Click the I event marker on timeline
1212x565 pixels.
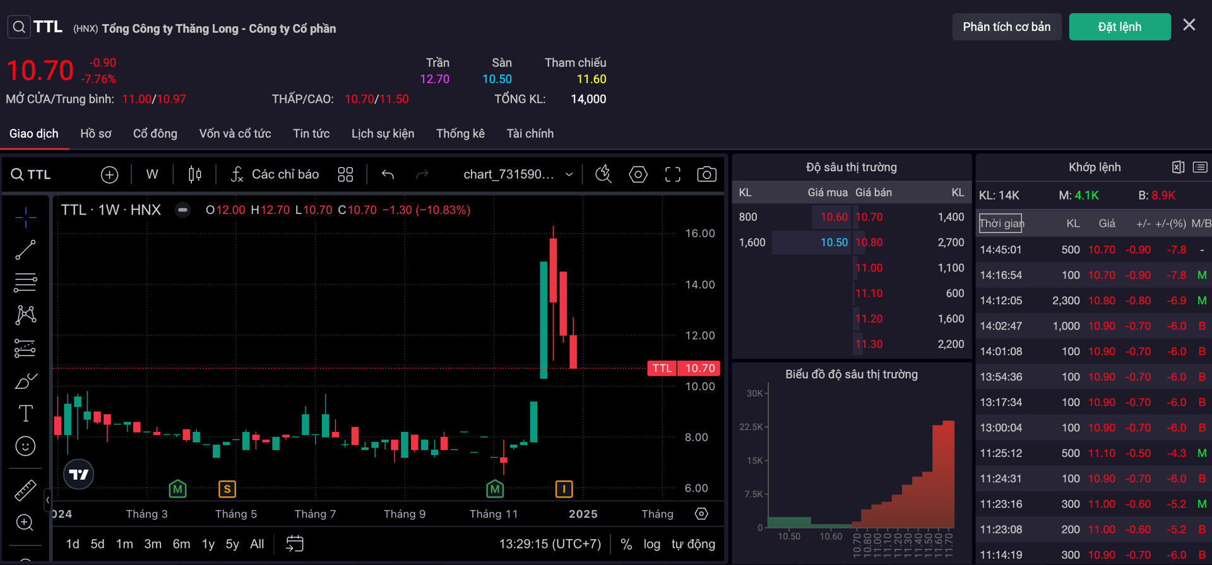click(564, 489)
